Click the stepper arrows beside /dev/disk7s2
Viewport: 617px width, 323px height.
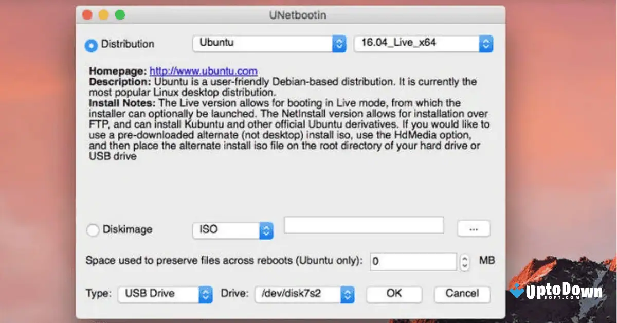[x=348, y=295]
